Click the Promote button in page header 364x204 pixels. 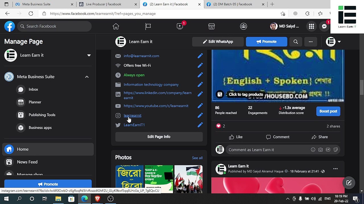click(x=266, y=42)
